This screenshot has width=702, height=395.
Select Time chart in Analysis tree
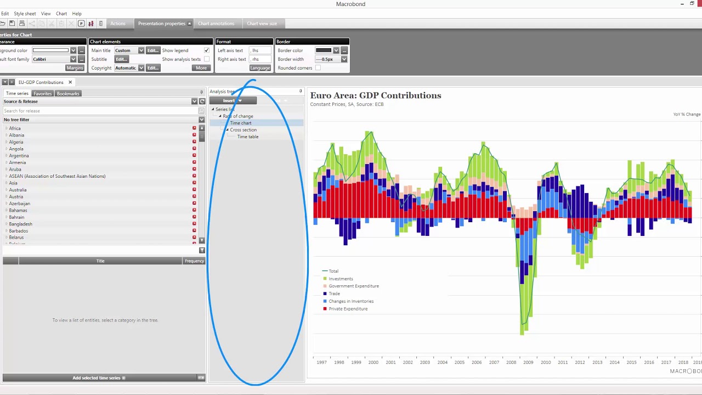click(241, 123)
